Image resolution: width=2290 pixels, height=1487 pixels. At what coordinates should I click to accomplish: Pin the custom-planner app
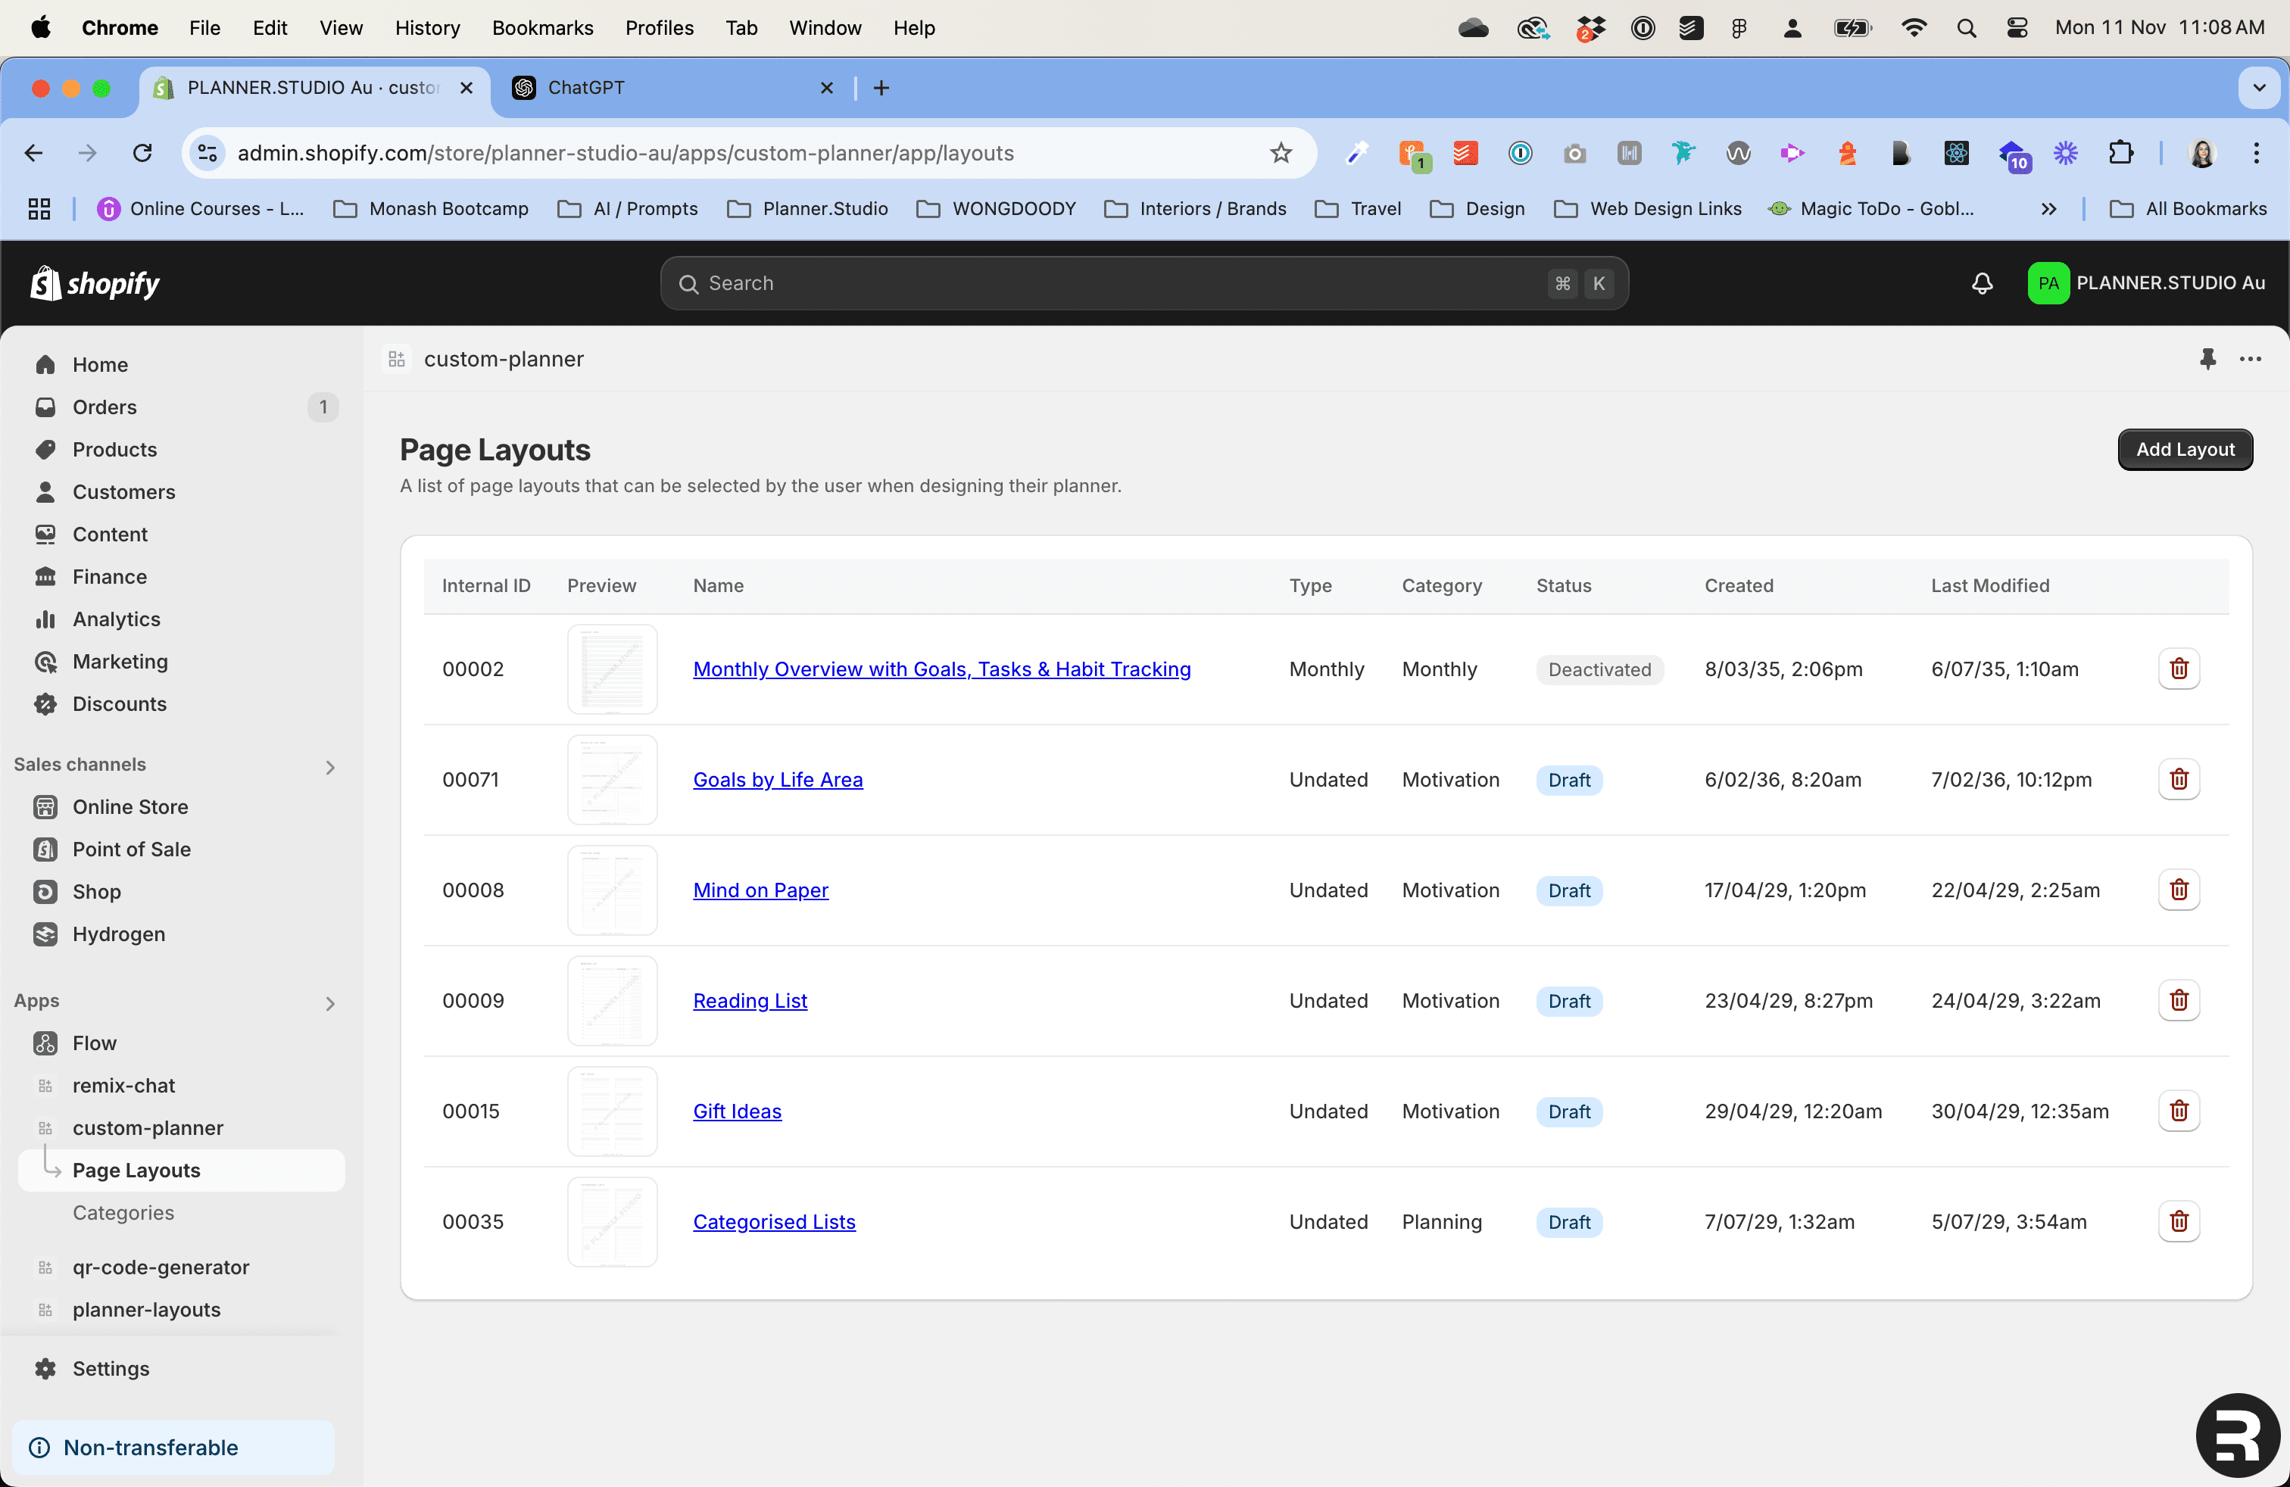pos(2207,359)
